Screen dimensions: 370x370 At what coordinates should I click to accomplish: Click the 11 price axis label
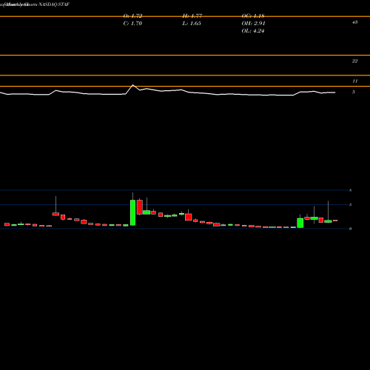click(354, 81)
